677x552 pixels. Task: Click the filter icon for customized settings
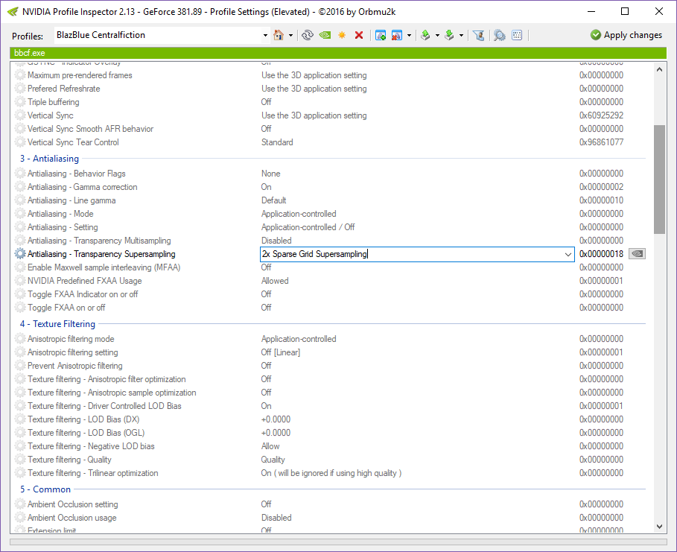click(x=478, y=35)
